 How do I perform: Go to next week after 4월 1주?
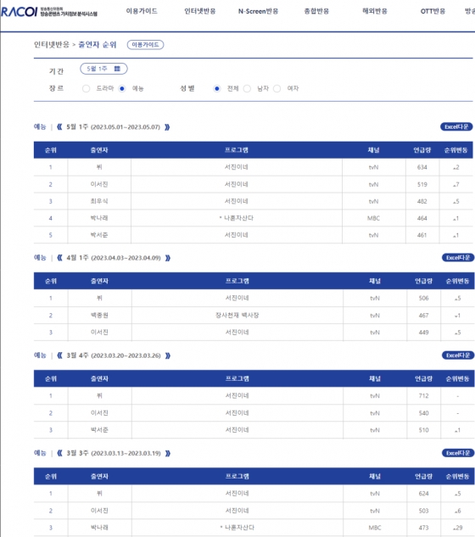tap(168, 258)
